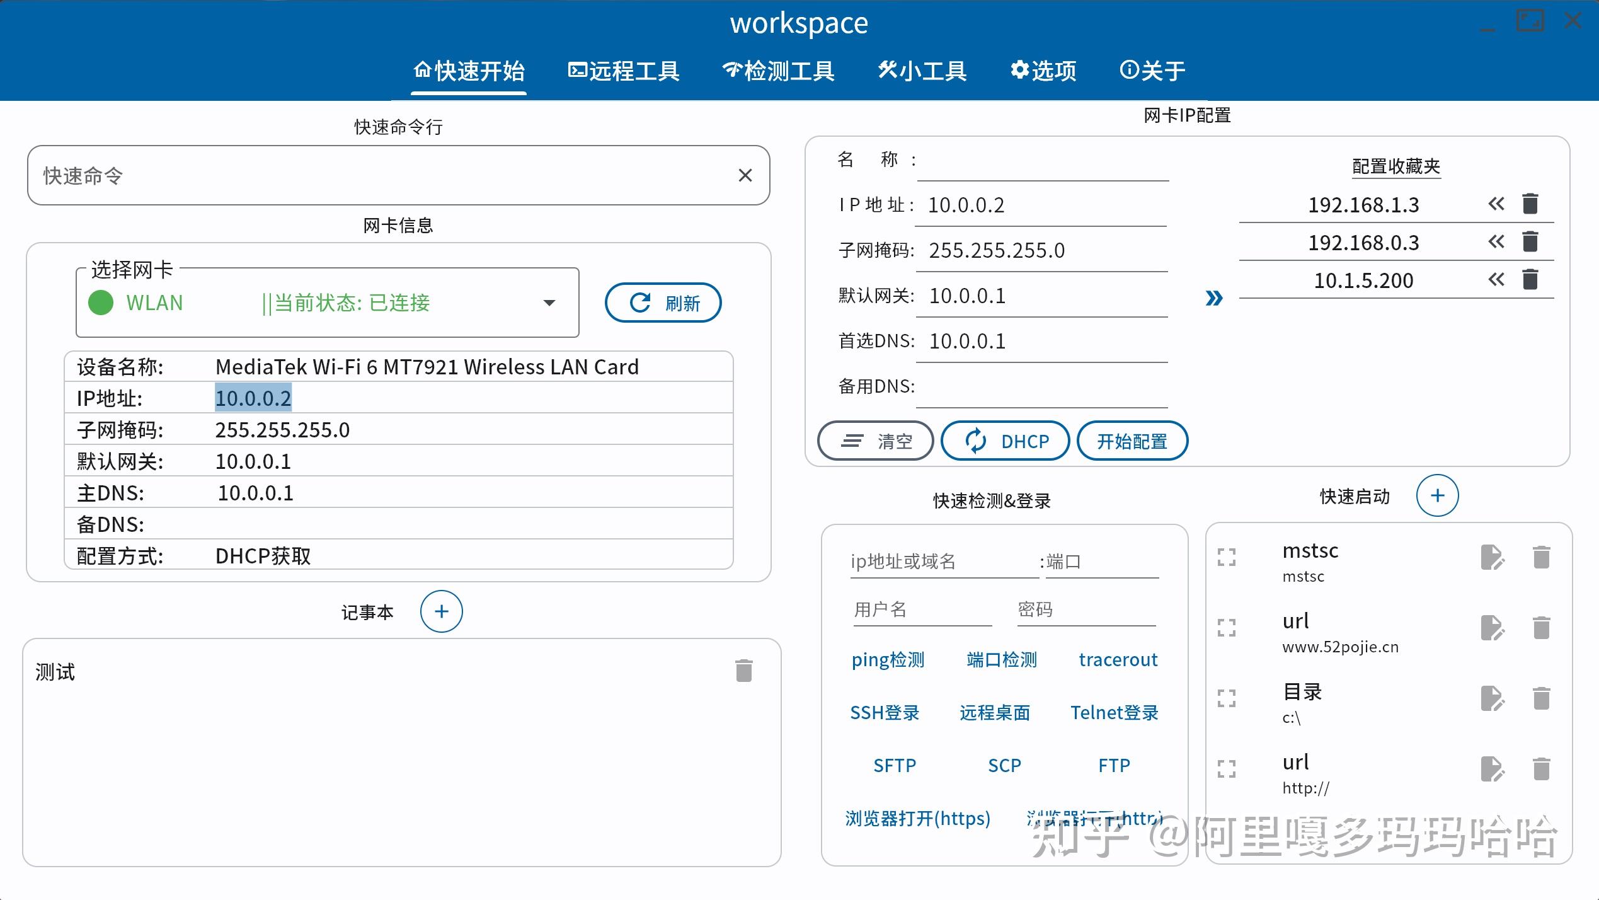Load the 192.168.1.3 favorite with double-left arrows
1599x900 pixels.
[1496, 204]
